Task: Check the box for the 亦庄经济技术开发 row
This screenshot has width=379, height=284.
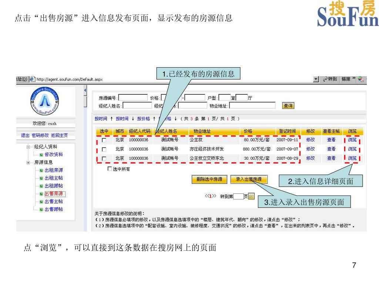Action: coord(104,149)
